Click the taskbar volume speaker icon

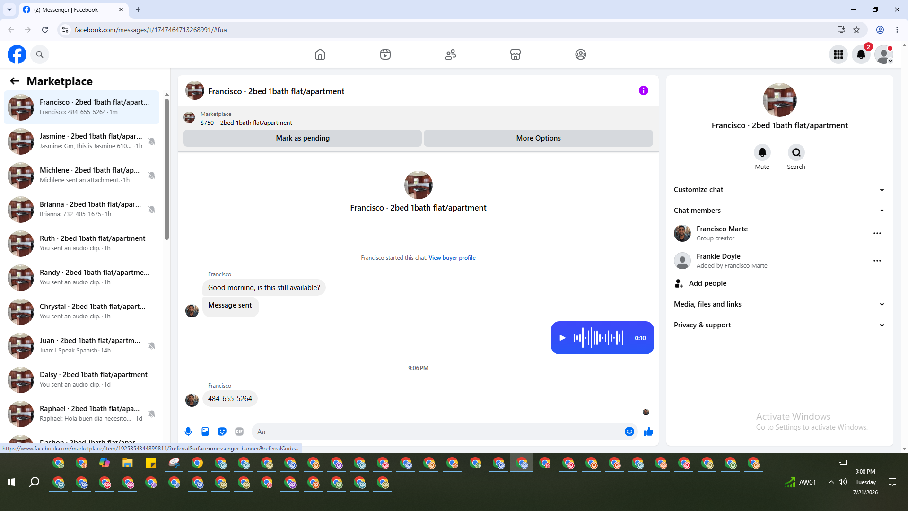pos(843,482)
